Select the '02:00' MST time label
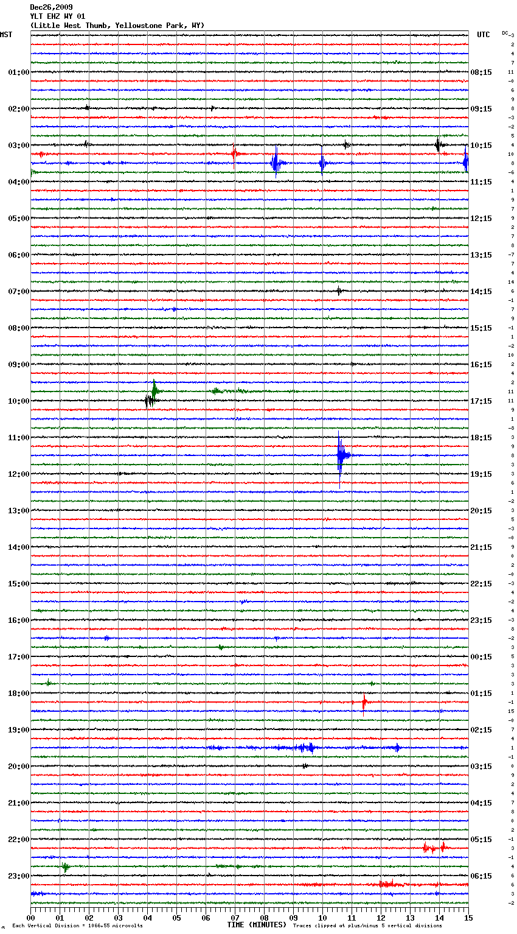This screenshot has height=934, width=517. [19, 109]
